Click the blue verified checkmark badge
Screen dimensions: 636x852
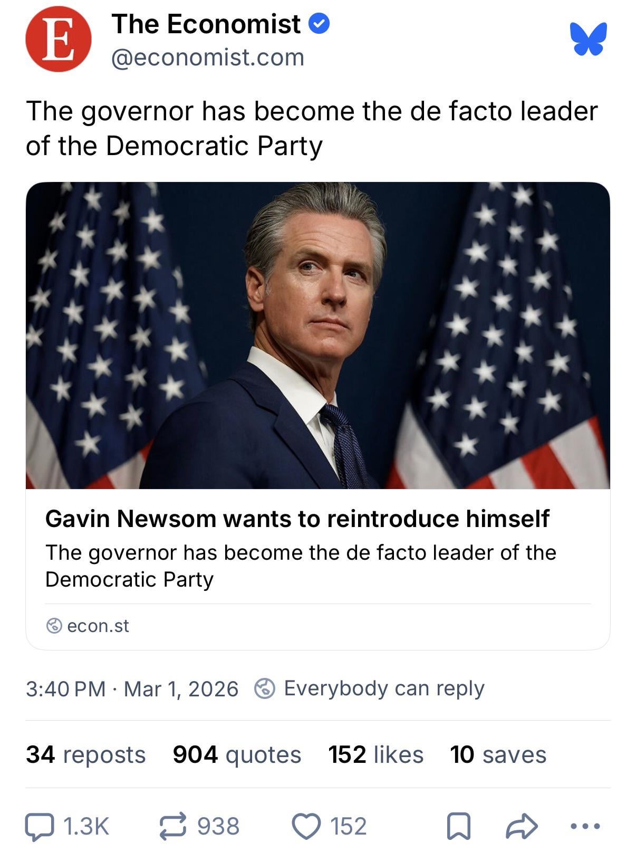(x=319, y=23)
